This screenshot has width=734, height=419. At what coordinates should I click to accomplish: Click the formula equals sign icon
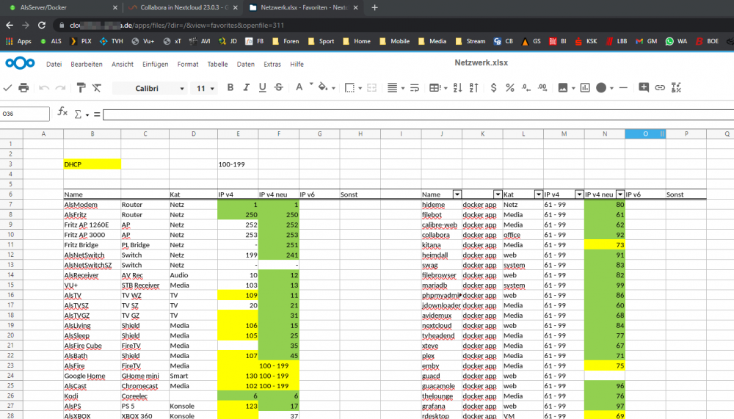(x=97, y=114)
